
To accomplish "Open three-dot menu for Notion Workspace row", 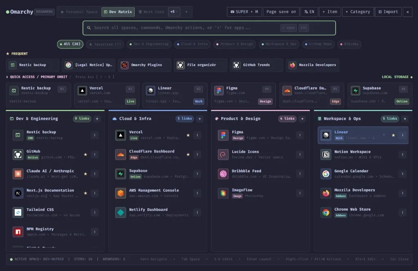I will tap(402, 155).
